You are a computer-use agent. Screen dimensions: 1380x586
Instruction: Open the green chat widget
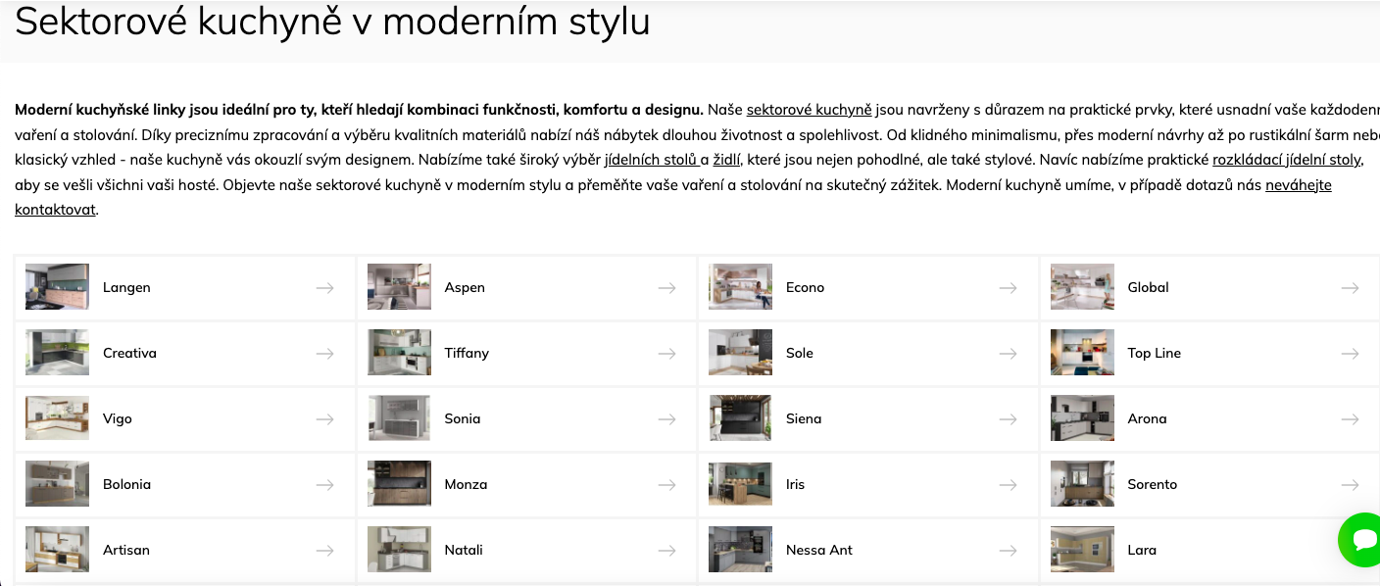pyautogui.click(x=1362, y=539)
